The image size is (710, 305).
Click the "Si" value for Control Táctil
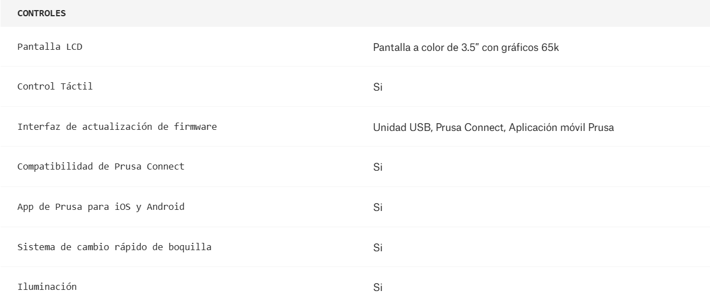[x=378, y=87]
